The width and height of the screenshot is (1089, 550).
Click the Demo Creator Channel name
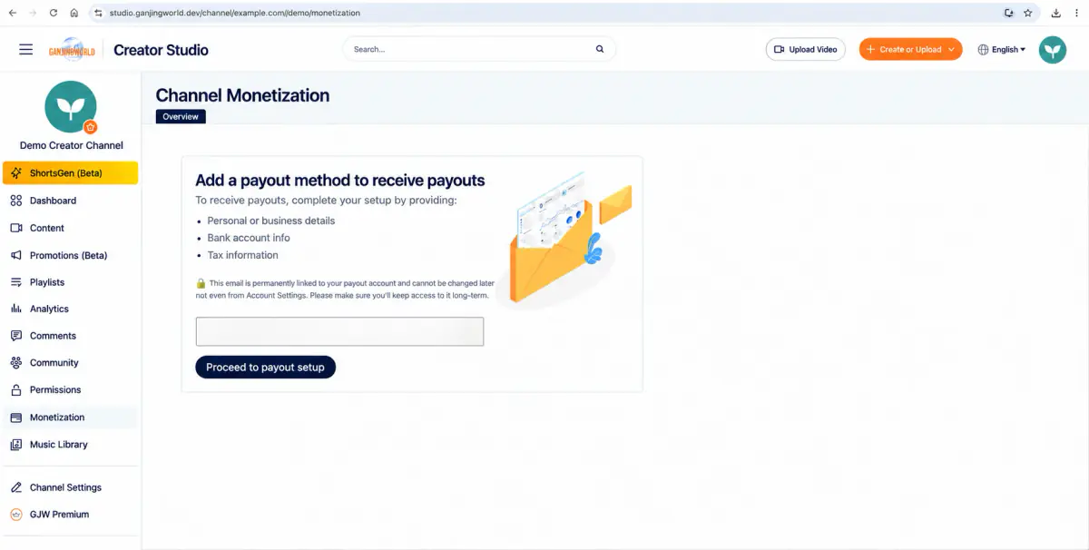(x=72, y=145)
